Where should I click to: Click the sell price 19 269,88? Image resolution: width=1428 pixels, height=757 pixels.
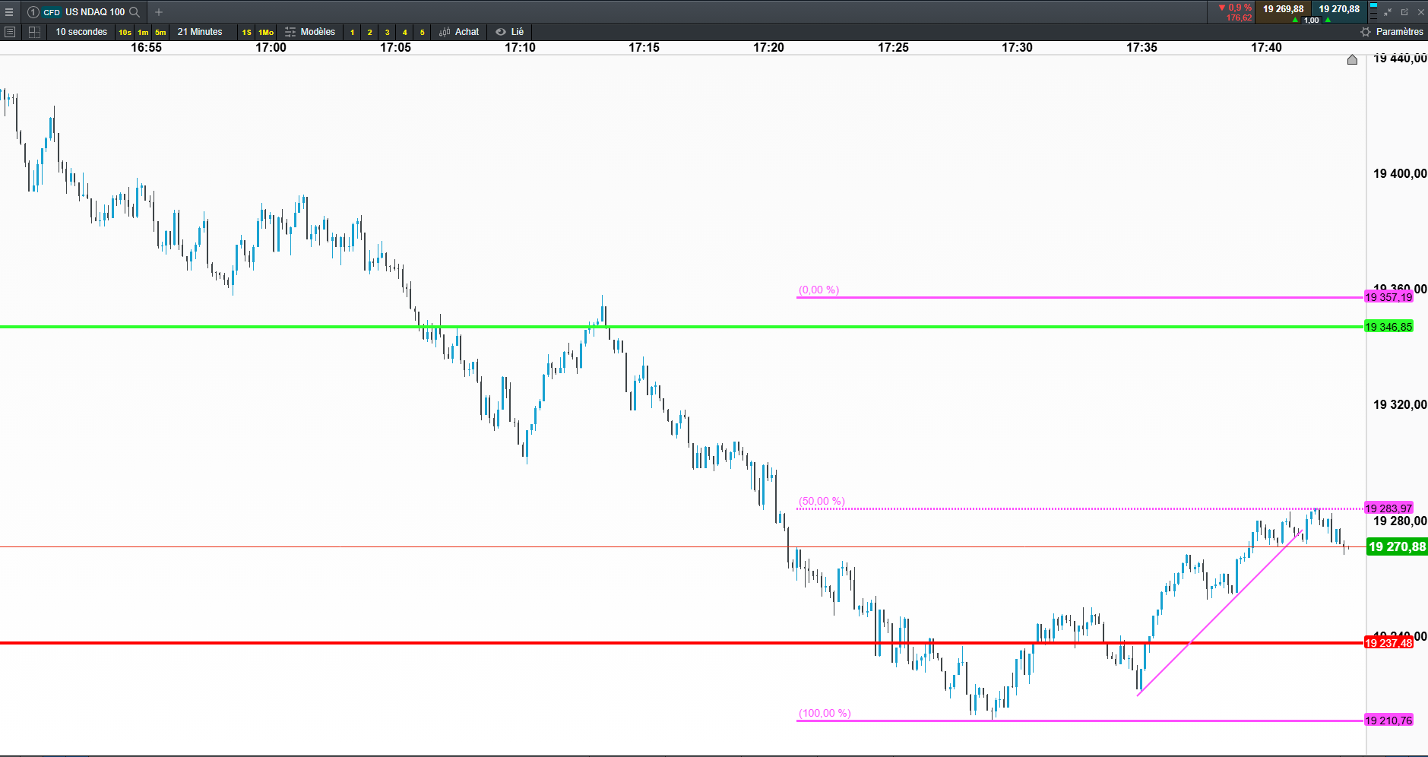pyautogui.click(x=1283, y=9)
